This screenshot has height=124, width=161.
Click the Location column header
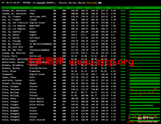click(7, 8)
